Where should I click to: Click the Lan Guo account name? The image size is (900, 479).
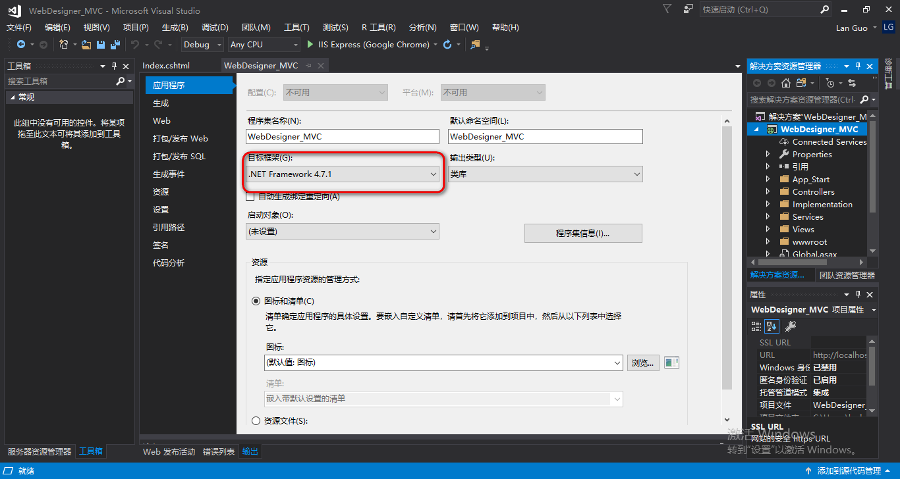[852, 28]
